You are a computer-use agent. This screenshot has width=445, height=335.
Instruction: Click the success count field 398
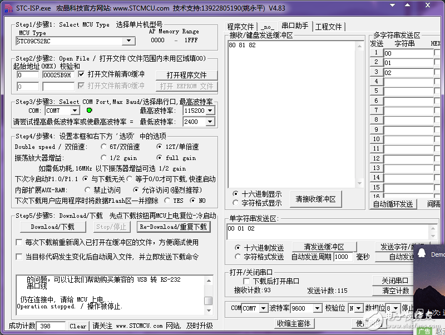(x=51, y=326)
